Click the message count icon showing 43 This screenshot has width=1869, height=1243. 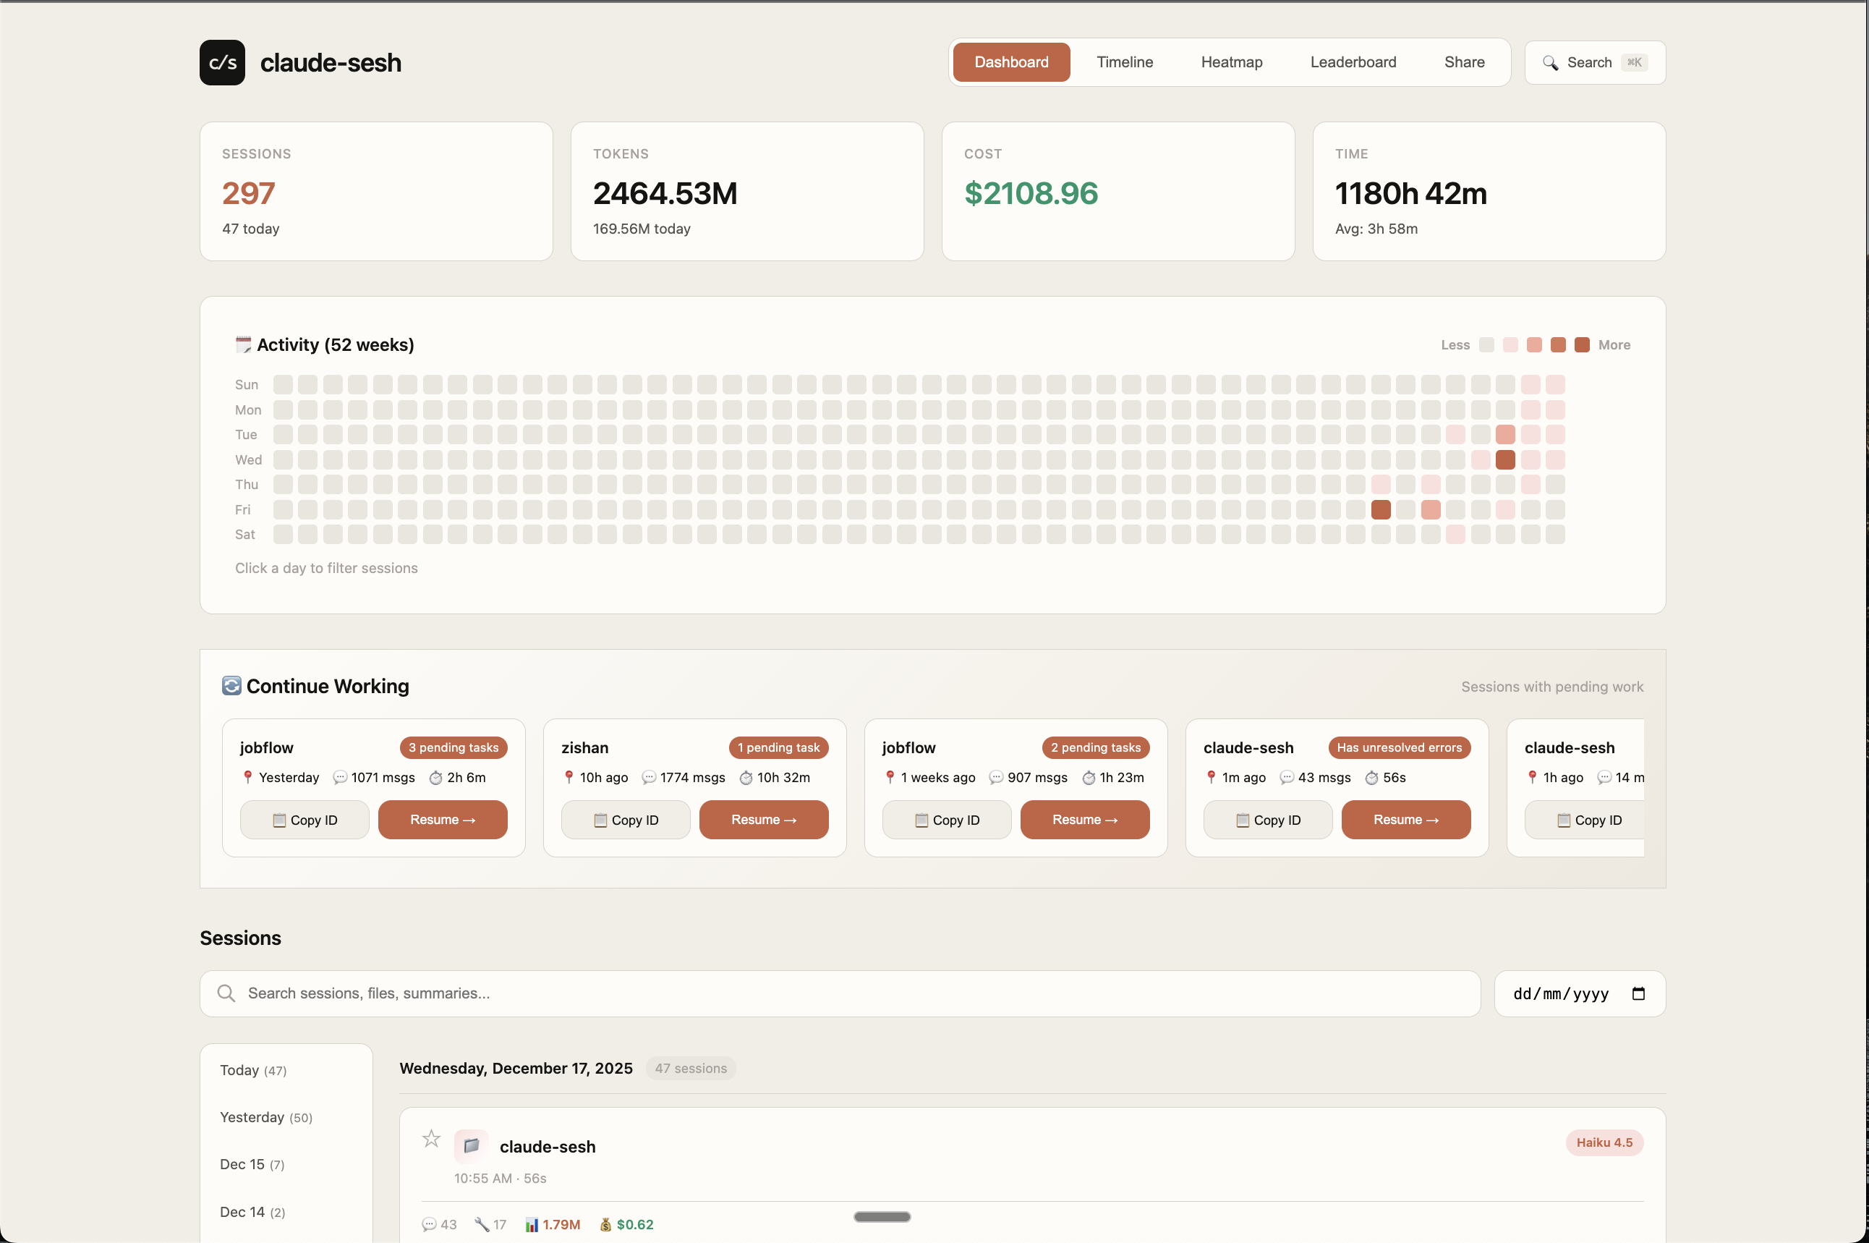(429, 1224)
